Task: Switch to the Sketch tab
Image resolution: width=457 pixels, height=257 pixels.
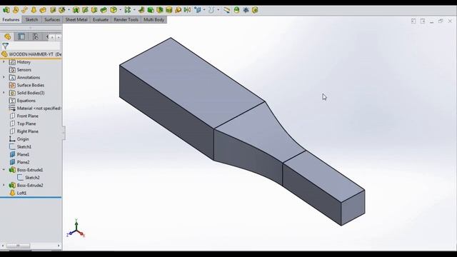Action: [31, 20]
